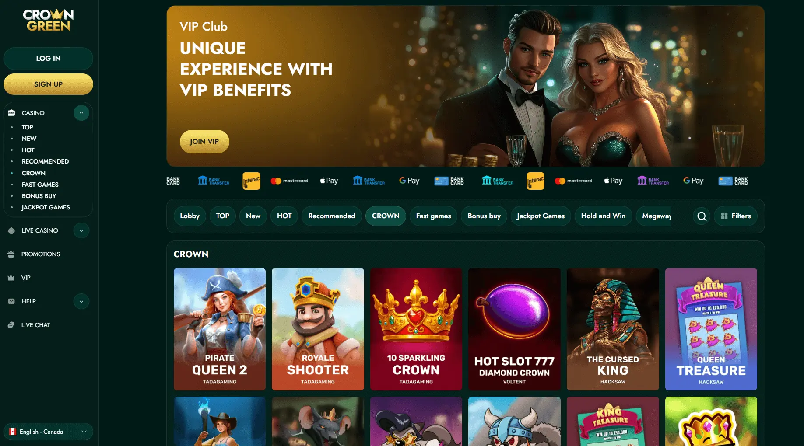Click the Help envelope icon

pos(11,301)
